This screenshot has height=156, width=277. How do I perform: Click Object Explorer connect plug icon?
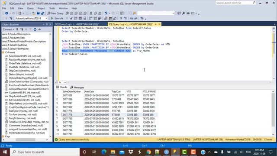point(17,29)
